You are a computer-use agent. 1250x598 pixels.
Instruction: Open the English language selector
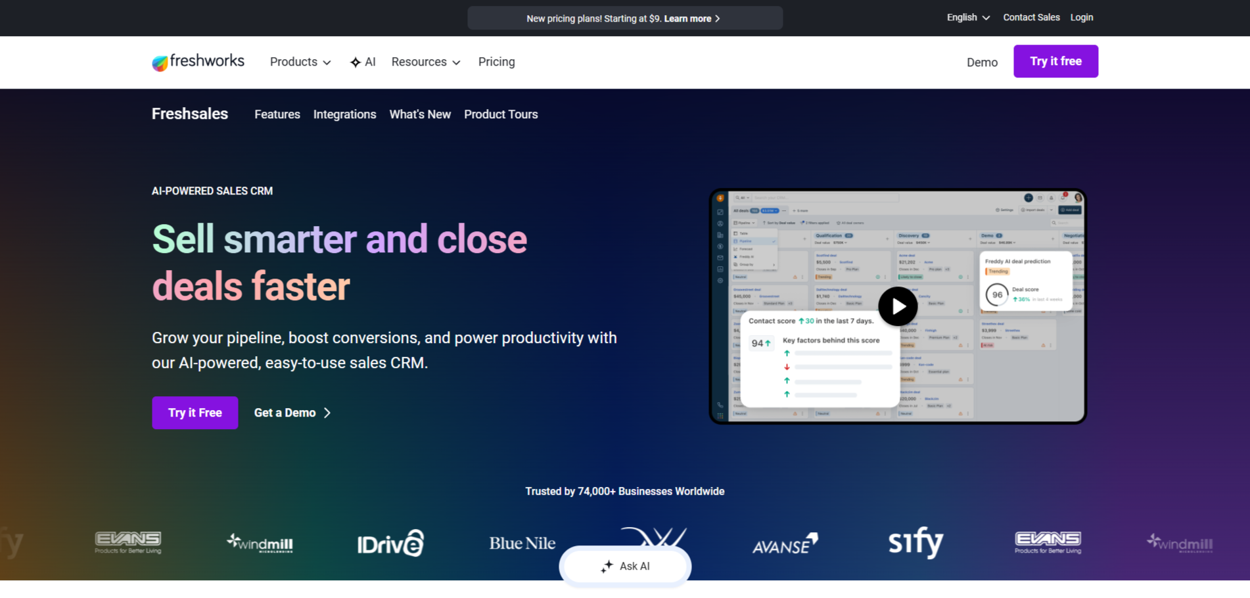(968, 18)
